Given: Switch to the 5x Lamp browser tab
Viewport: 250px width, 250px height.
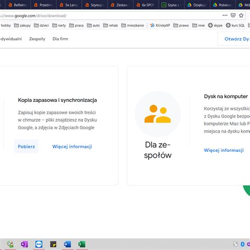Looking at the screenshot, I should 69,5.
